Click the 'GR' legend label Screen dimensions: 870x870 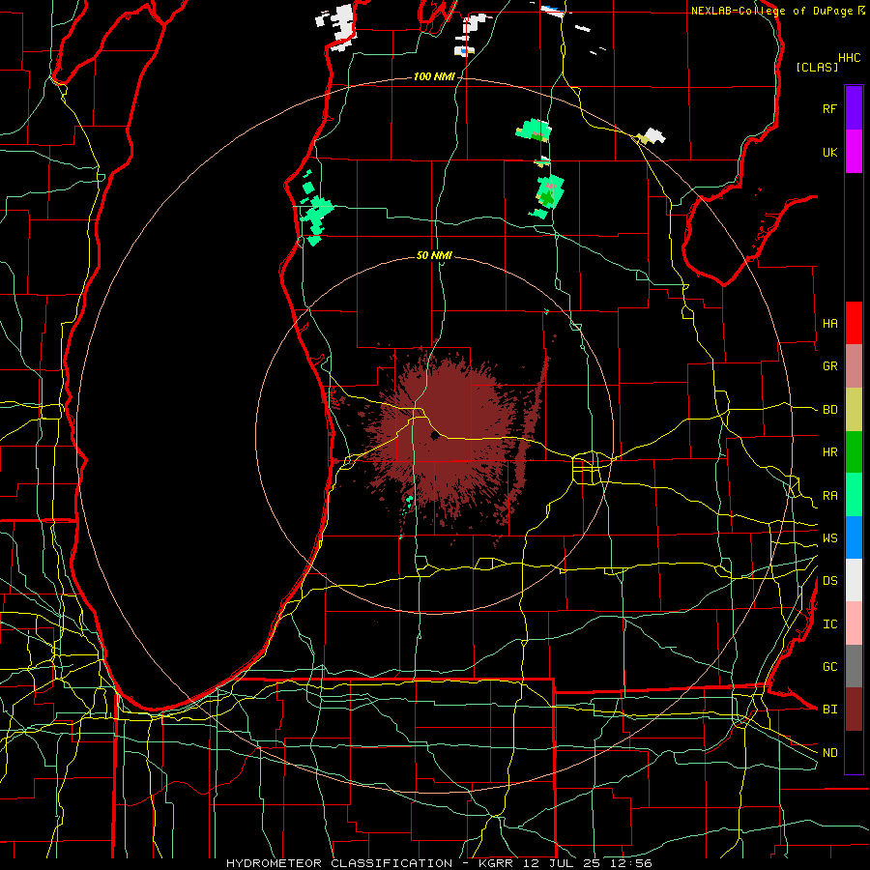pyautogui.click(x=829, y=366)
